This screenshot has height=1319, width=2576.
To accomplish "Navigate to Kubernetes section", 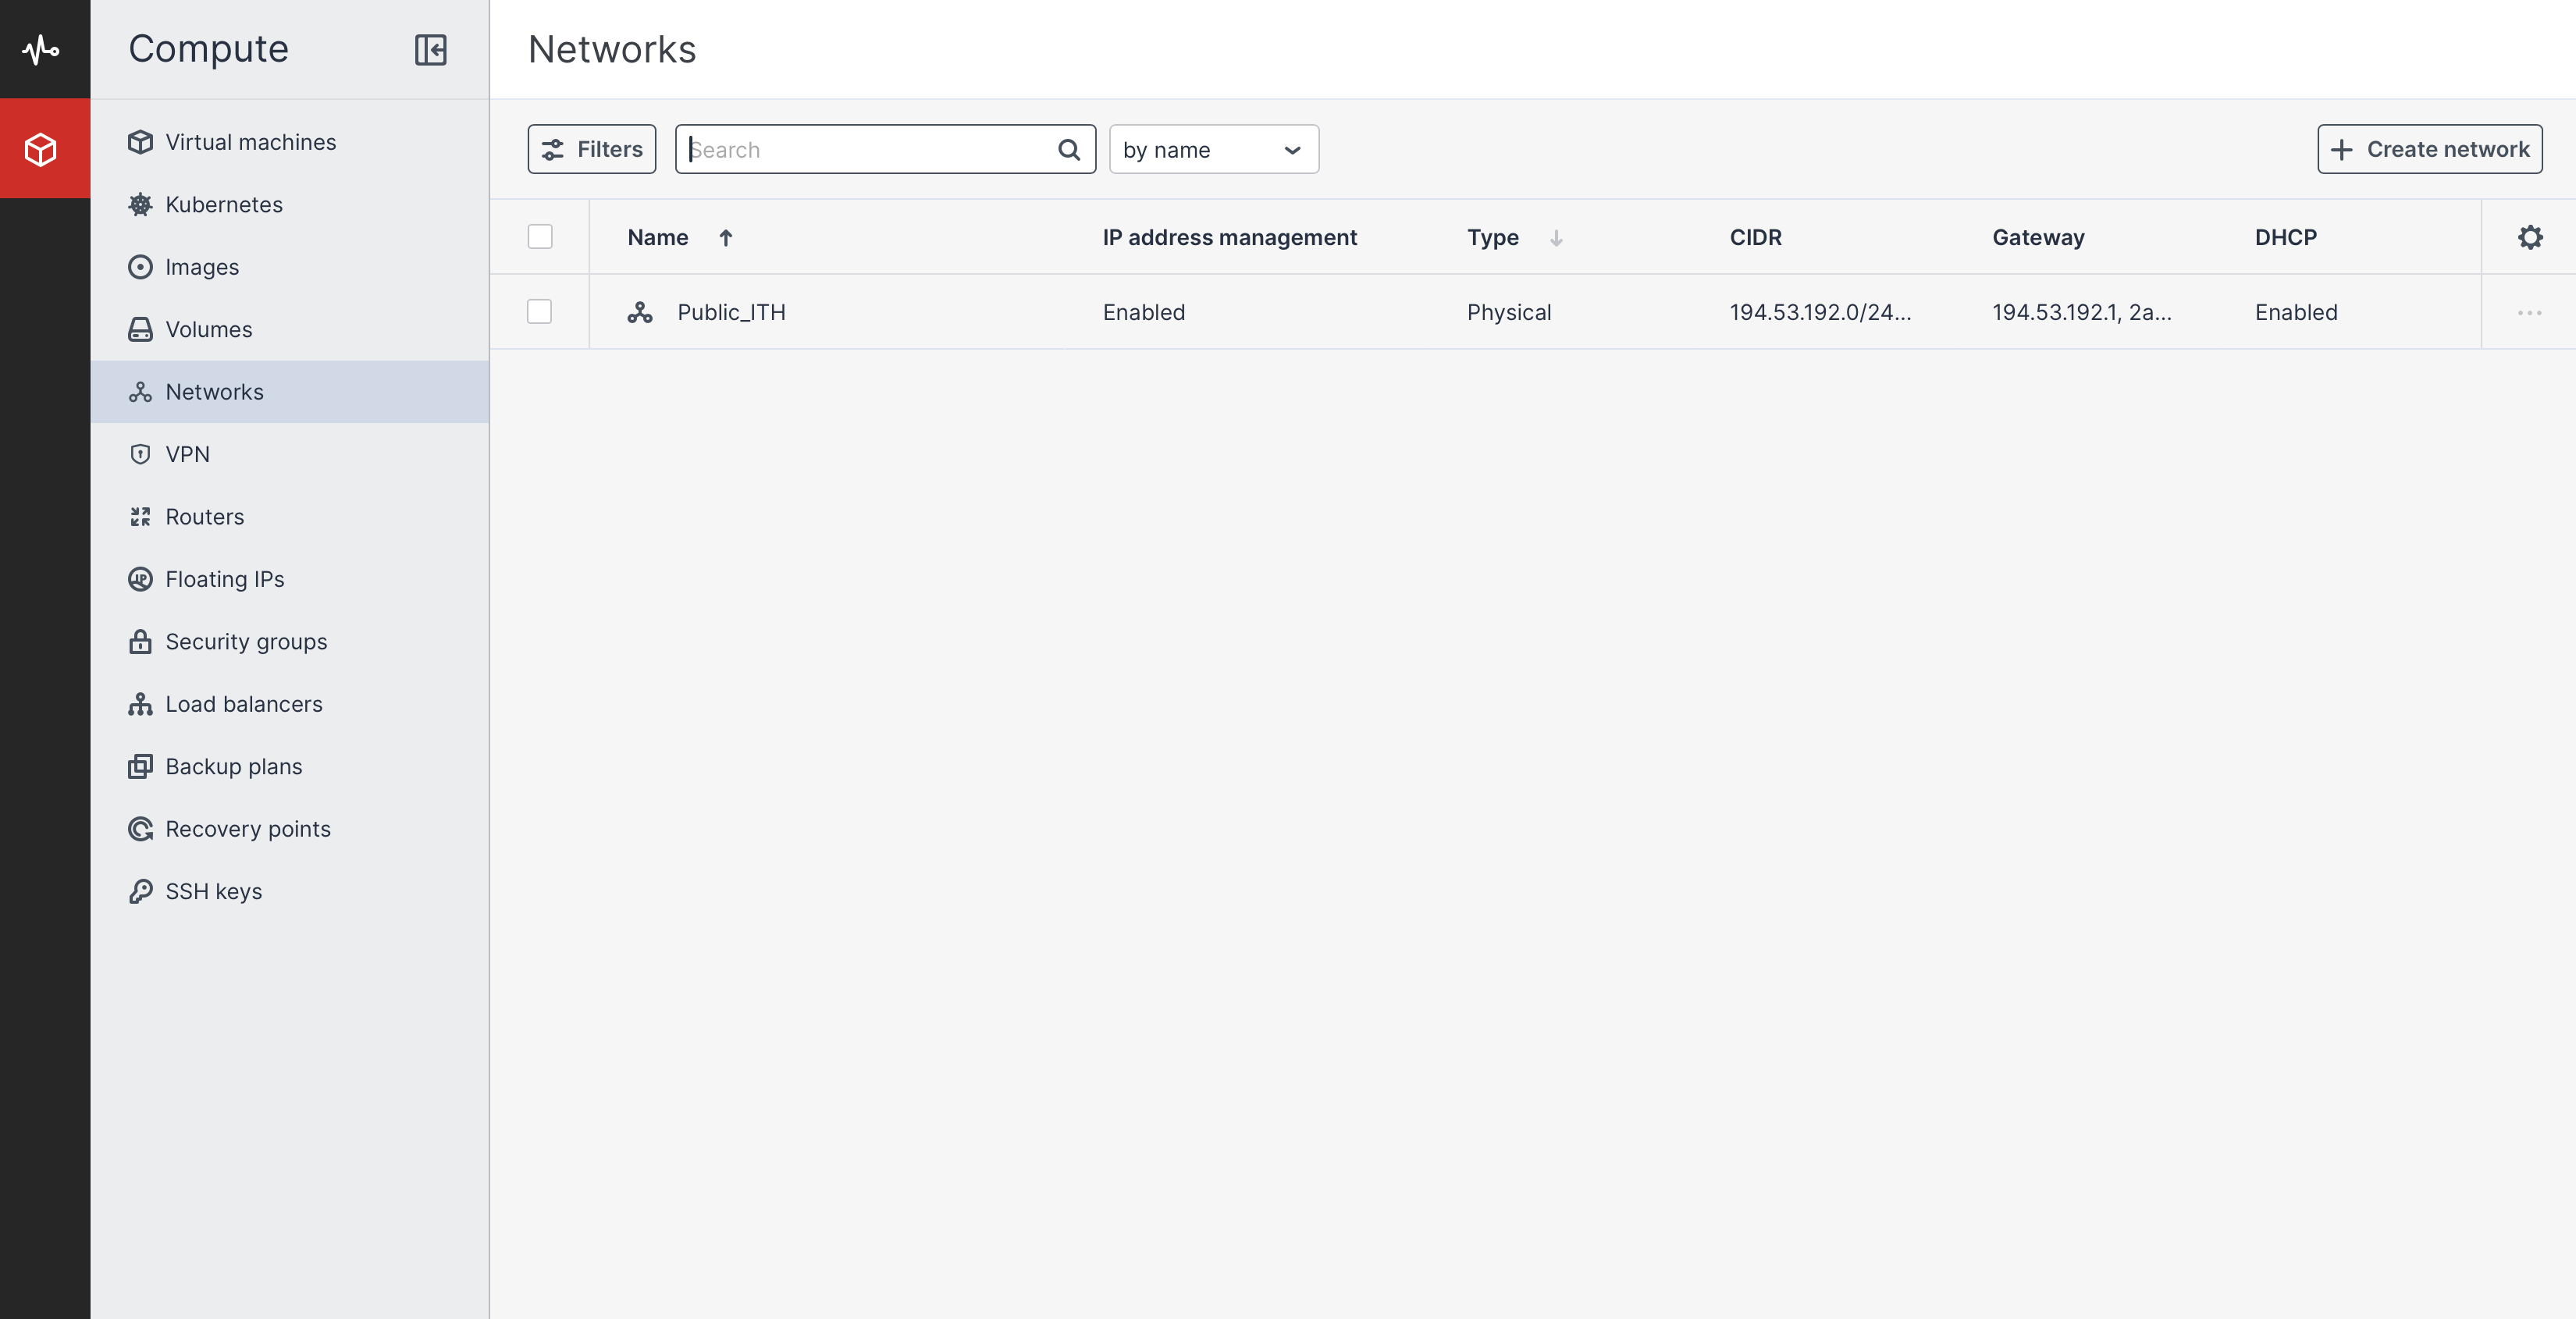I will (224, 205).
